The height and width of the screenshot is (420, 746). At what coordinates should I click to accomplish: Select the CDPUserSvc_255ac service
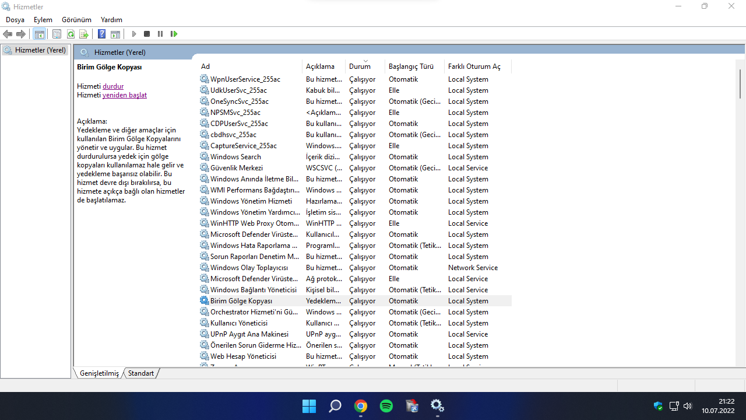point(355,124)
